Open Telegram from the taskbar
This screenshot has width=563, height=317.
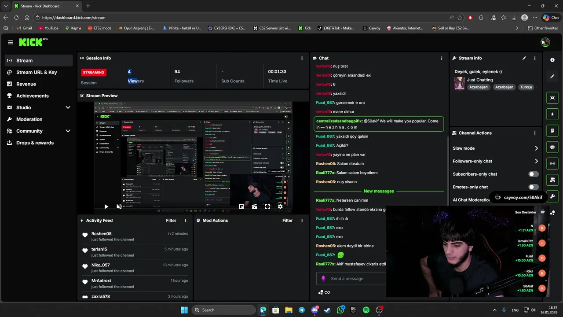click(302, 310)
